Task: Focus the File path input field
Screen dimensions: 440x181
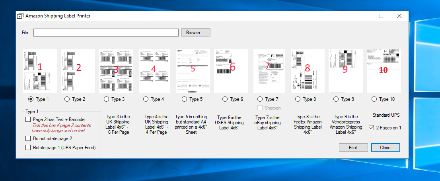Action: click(106, 33)
